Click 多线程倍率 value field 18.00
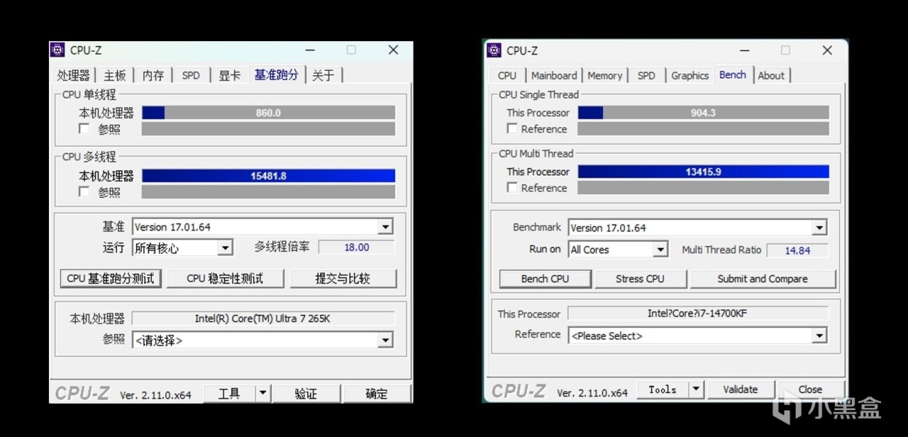The width and height of the screenshot is (908, 437). pyautogui.click(x=356, y=247)
